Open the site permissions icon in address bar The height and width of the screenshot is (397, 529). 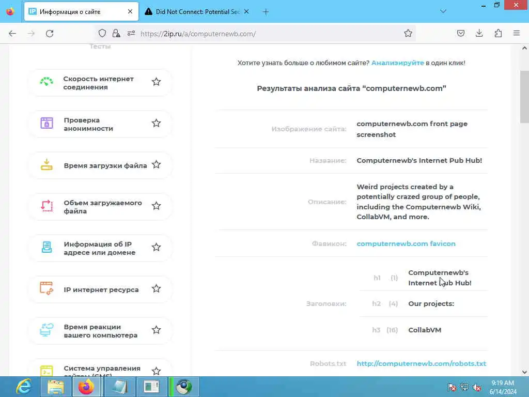pyautogui.click(x=131, y=33)
